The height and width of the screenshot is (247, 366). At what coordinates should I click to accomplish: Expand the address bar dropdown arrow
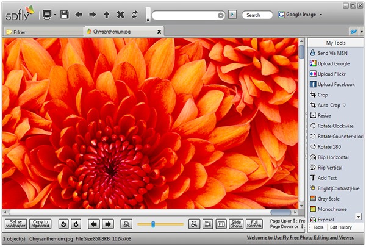(221, 16)
